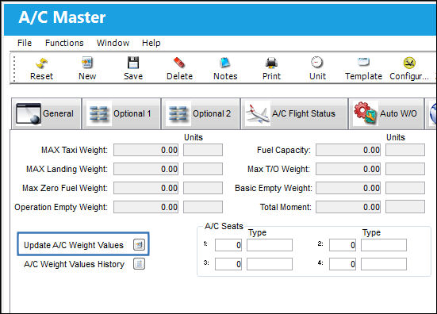
Task: Open the File menu
Action: (25, 43)
